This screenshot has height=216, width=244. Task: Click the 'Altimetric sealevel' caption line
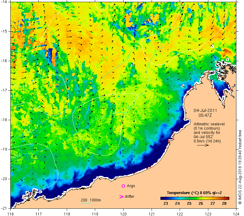pyautogui.click(x=209, y=124)
